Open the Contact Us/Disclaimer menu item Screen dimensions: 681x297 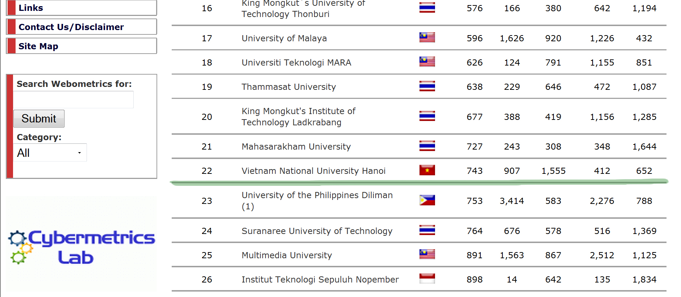click(x=82, y=27)
